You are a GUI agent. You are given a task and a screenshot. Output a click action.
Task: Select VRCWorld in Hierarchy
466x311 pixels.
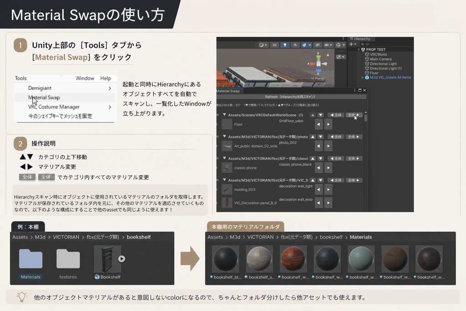tap(378, 54)
